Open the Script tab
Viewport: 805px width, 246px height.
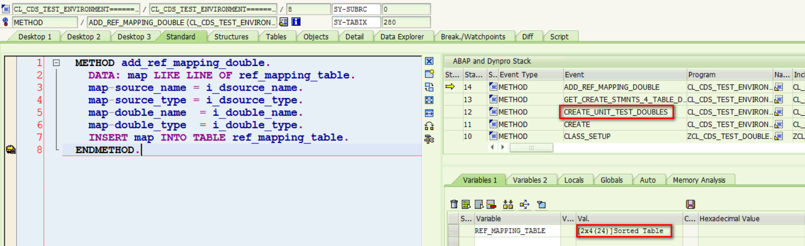click(x=559, y=36)
